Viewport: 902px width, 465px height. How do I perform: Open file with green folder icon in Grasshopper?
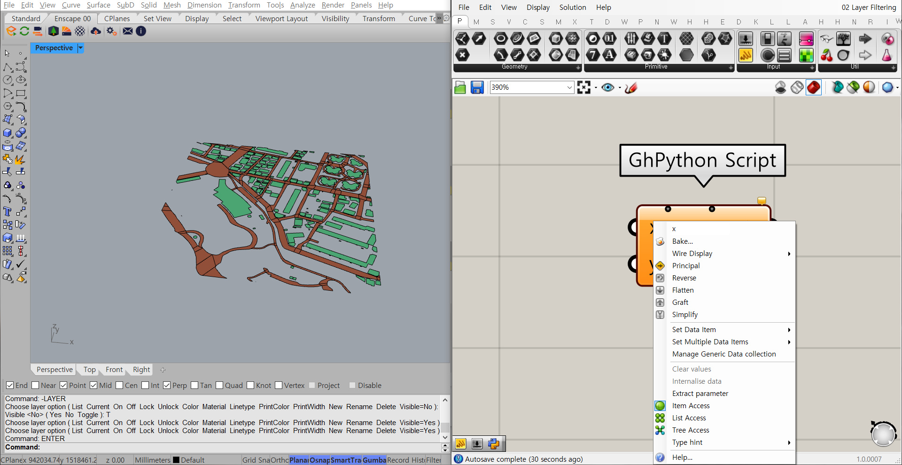pos(460,87)
